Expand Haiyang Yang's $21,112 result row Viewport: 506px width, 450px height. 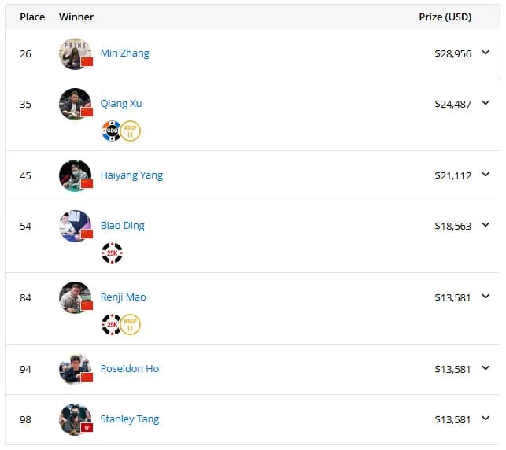pyautogui.click(x=486, y=174)
